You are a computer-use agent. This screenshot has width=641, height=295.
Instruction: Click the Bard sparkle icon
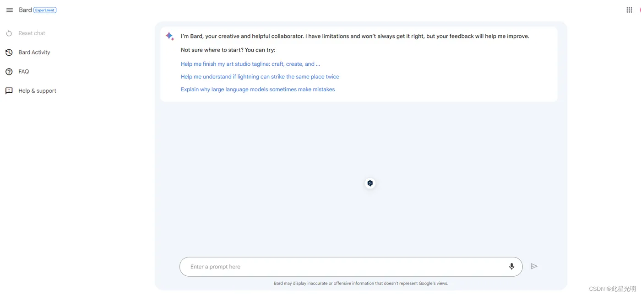[169, 36]
